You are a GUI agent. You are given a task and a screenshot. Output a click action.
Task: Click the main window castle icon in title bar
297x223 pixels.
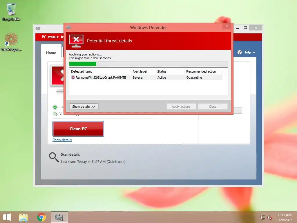[x=38, y=28]
